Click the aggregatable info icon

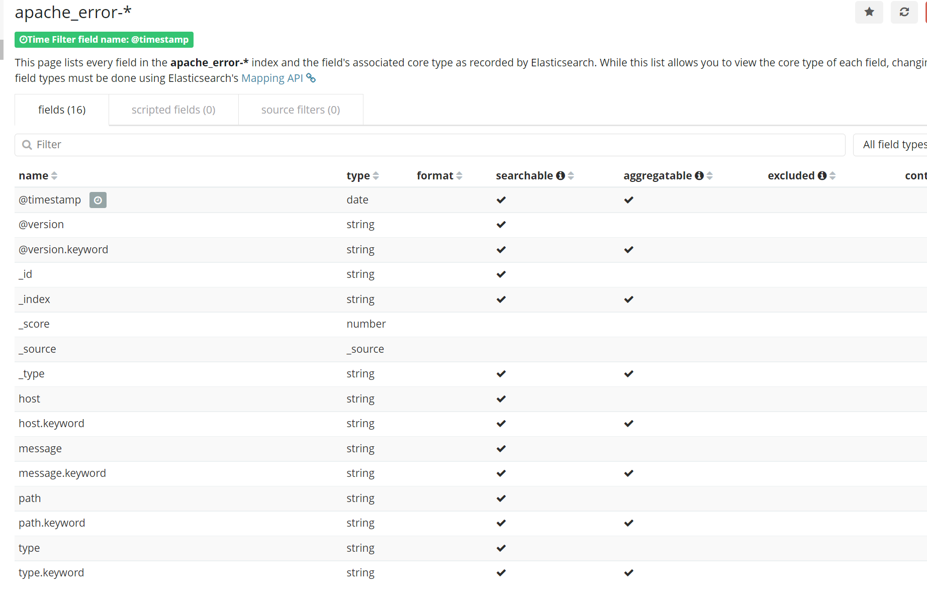point(699,175)
